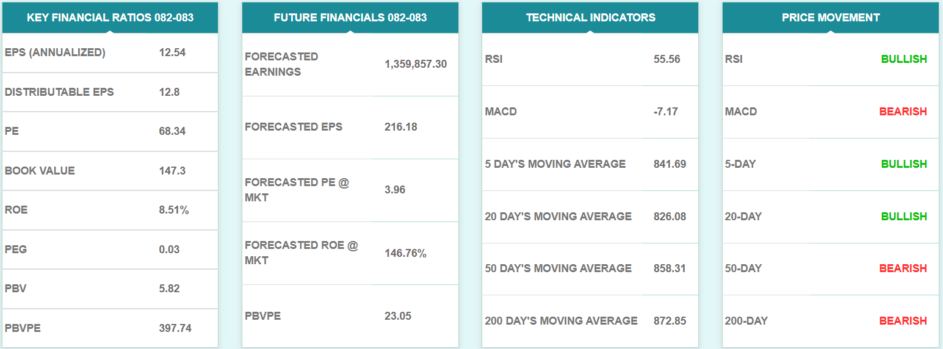The height and width of the screenshot is (349, 943).
Task: Select the Future Financials 082-083 header
Action: coord(350,18)
